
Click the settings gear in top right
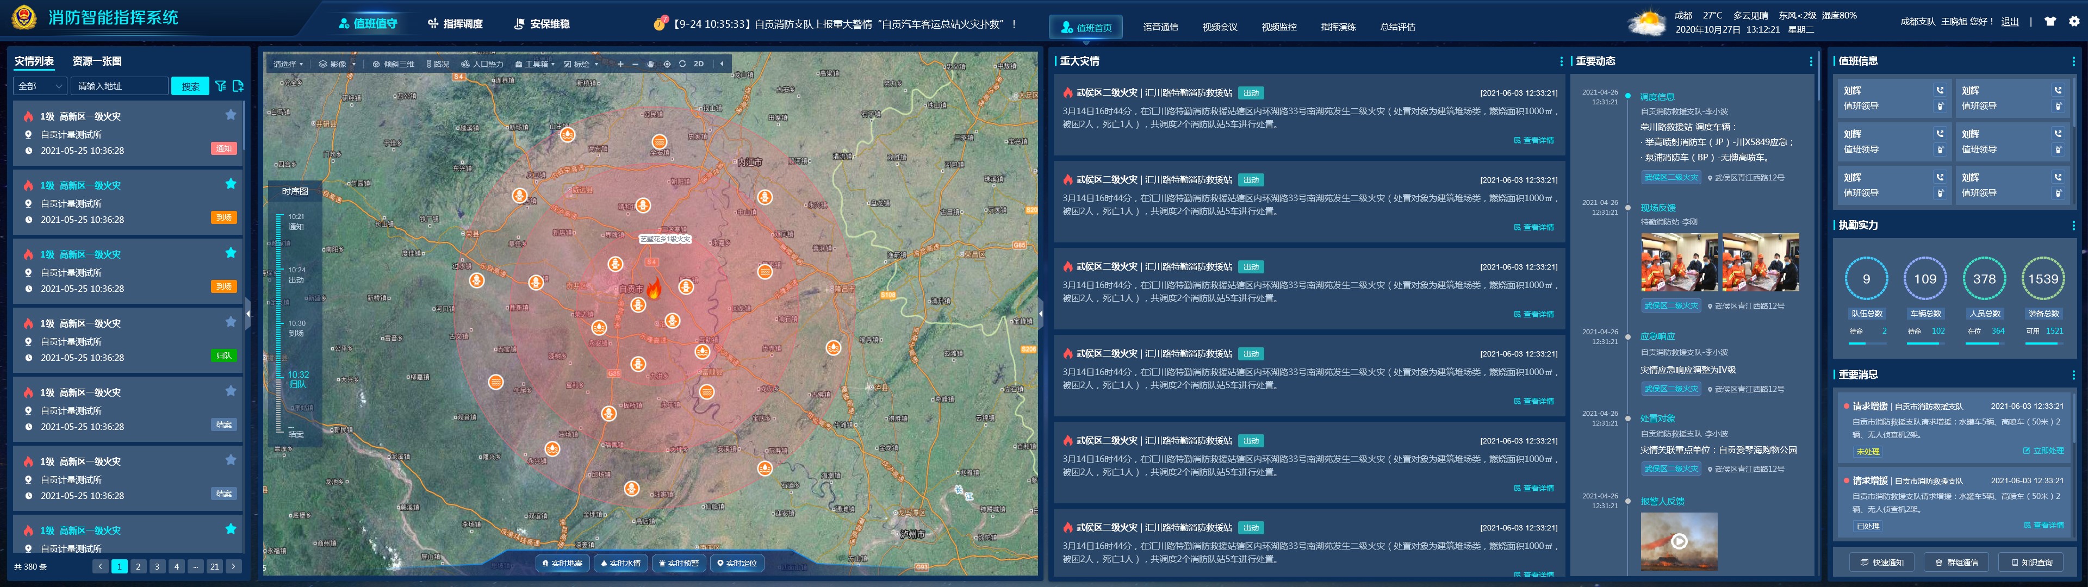pyautogui.click(x=2073, y=22)
